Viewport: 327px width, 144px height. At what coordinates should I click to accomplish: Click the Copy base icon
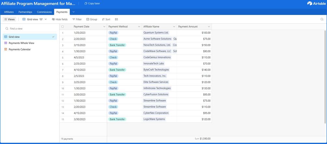(x=86, y=4)
